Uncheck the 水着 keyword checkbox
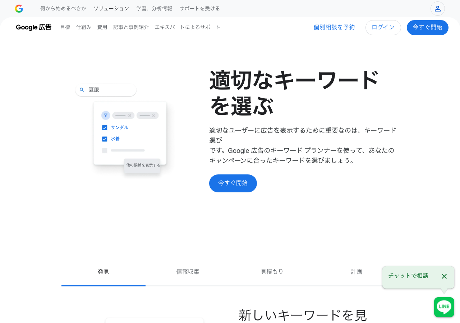Screen dimensions: 460x323 pos(105,139)
